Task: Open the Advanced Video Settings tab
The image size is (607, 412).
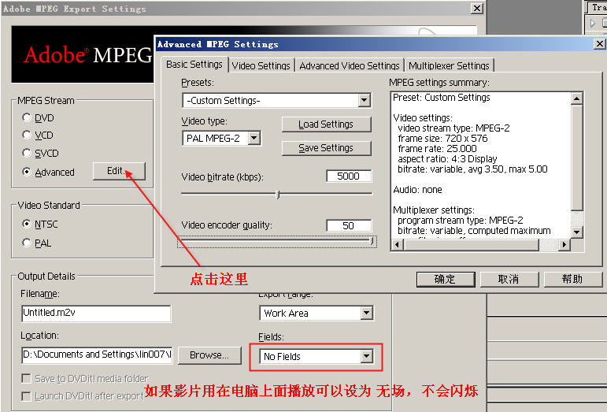Action: pyautogui.click(x=350, y=65)
